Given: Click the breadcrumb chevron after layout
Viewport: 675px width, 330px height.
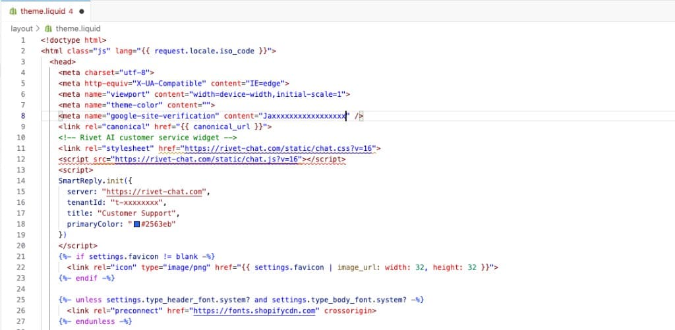Looking at the screenshot, I should tap(38, 29).
